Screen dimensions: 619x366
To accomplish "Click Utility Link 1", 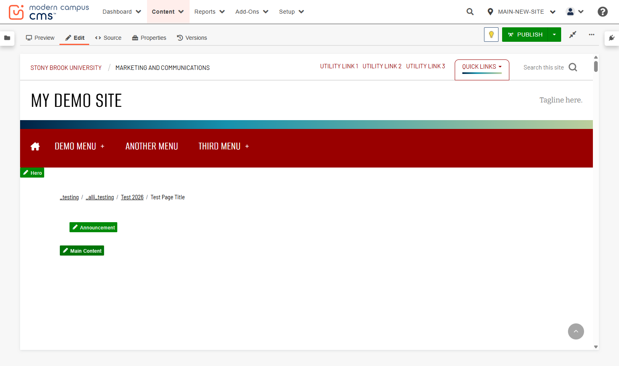I will tap(339, 66).
